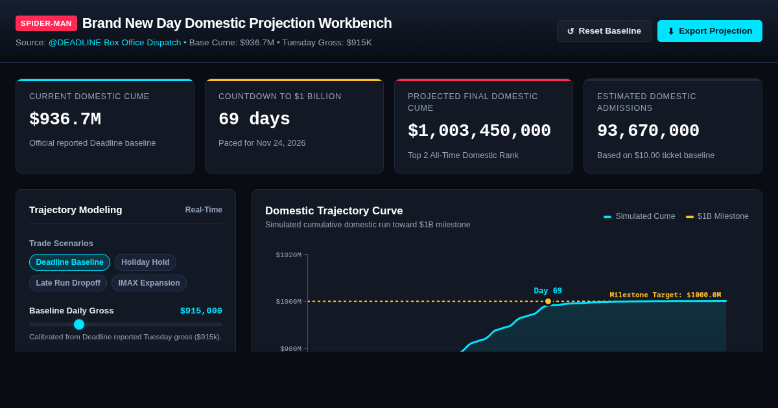The width and height of the screenshot is (778, 408).
Task: Click the $1,003,450,000 projected cume value
Action: 479,131
